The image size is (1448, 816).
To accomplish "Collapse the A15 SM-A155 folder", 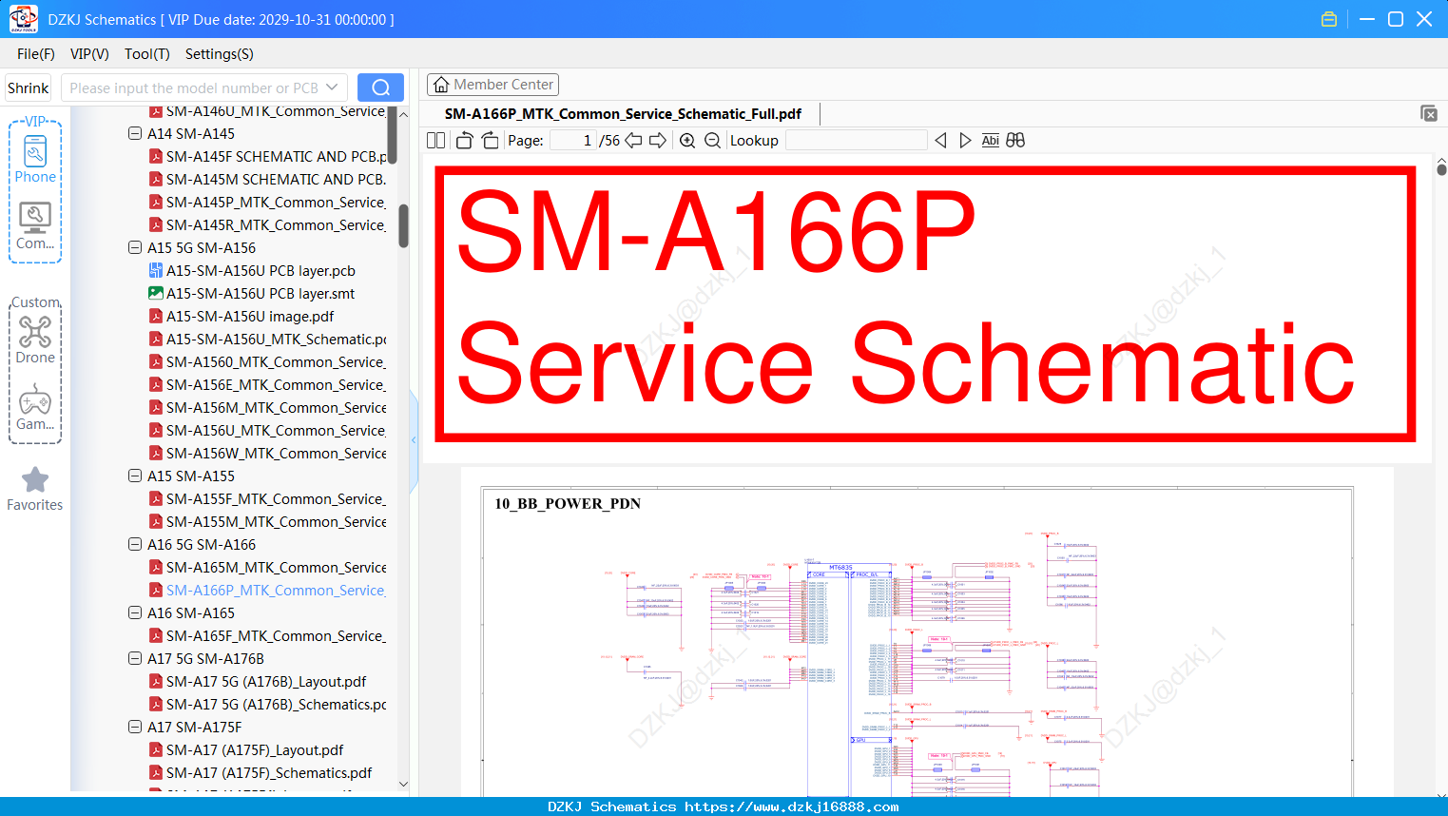I will pyautogui.click(x=135, y=476).
